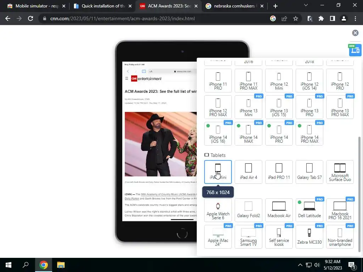
Task: Select the Macbook PRO 16 2021 device
Action: pyautogui.click(x=340, y=210)
